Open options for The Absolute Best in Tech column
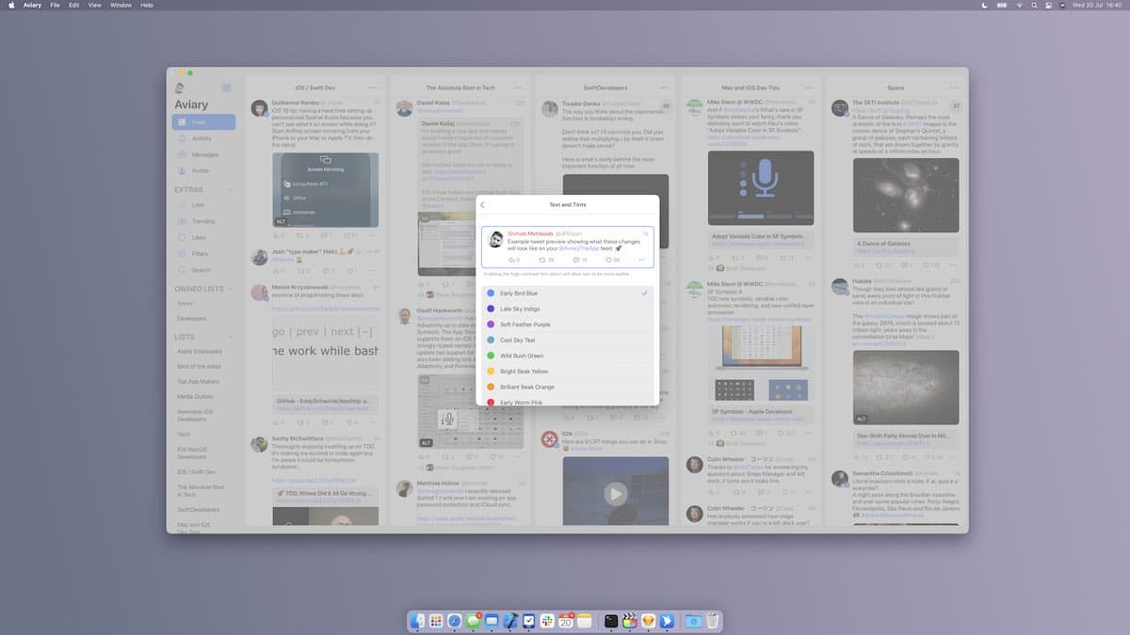The height and width of the screenshot is (635, 1130). pyautogui.click(x=519, y=87)
